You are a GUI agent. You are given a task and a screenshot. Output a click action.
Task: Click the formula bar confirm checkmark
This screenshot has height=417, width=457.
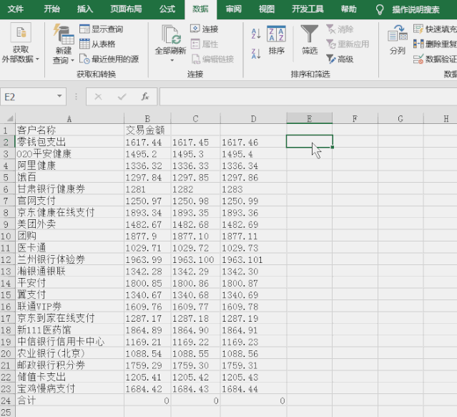[x=122, y=97]
